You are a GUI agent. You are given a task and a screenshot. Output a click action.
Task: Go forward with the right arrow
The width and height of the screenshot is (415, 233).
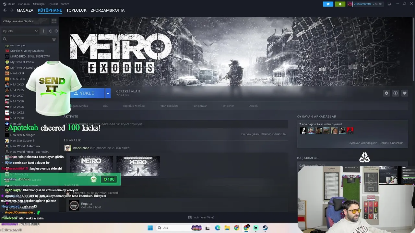[12, 10]
